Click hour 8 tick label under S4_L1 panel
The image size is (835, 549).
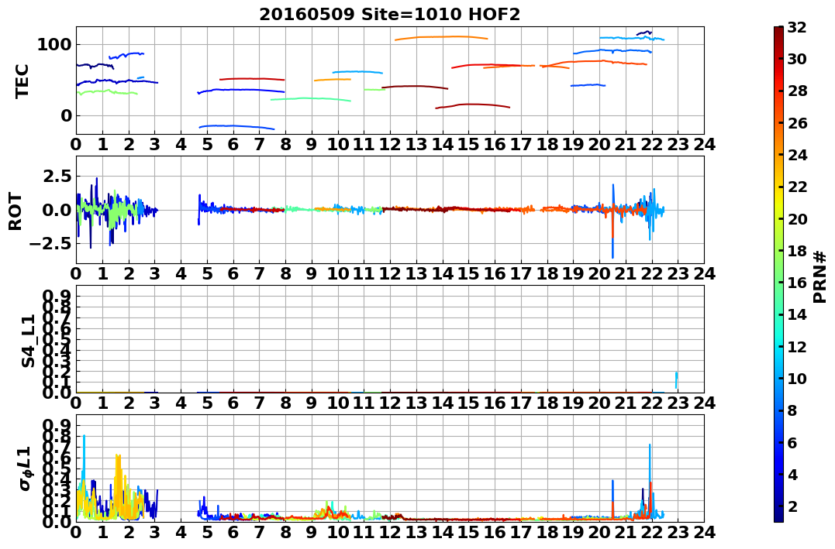286,403
